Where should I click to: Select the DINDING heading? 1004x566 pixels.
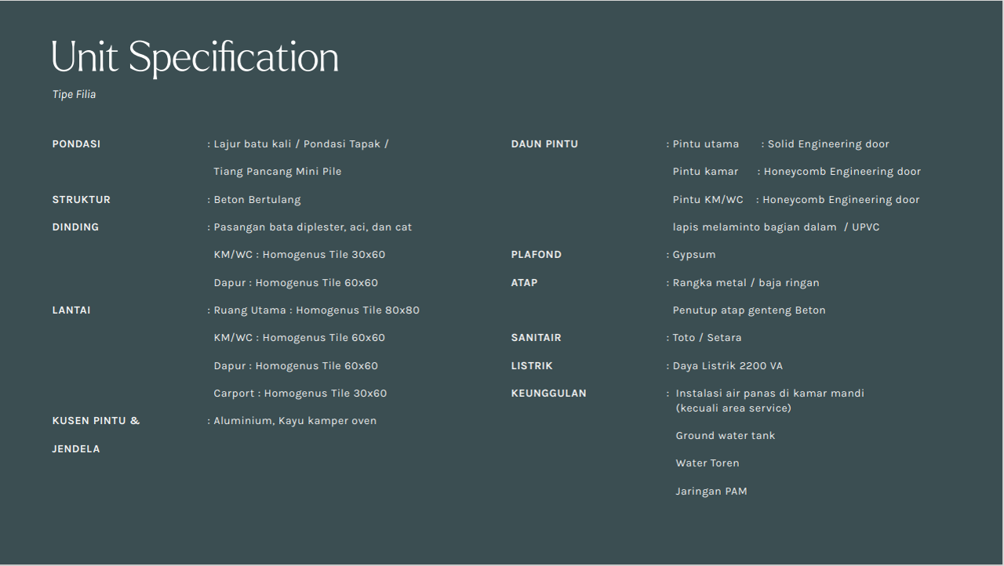tap(75, 227)
